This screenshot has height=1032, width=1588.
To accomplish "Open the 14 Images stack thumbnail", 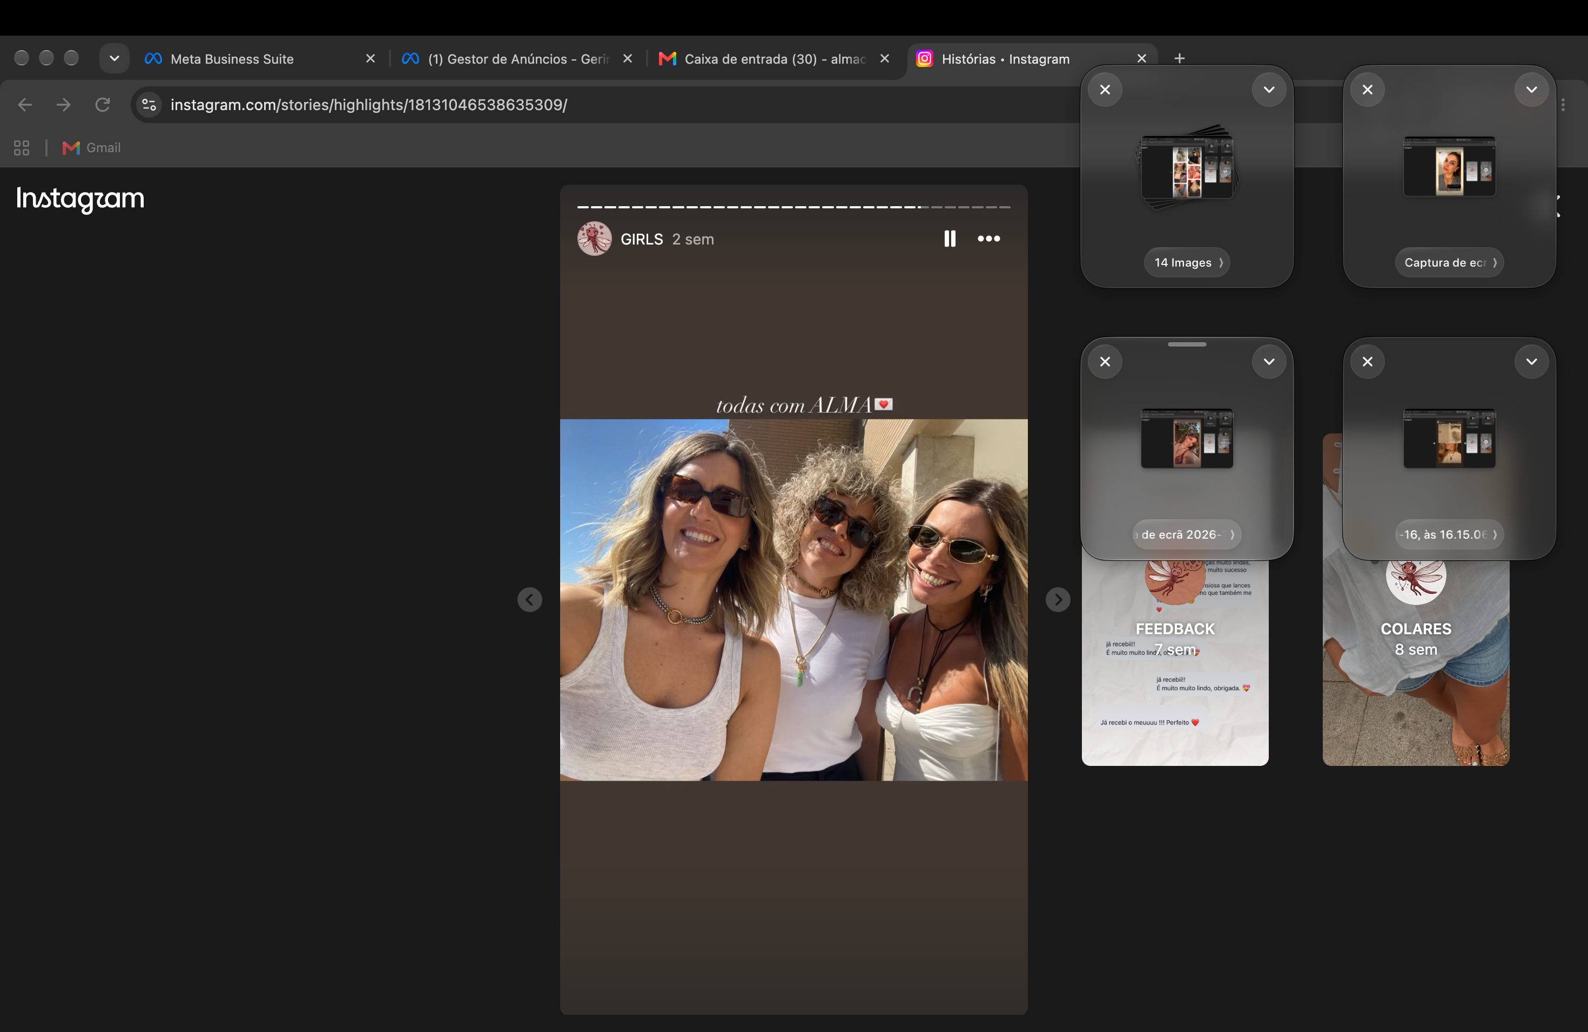I will [x=1187, y=167].
